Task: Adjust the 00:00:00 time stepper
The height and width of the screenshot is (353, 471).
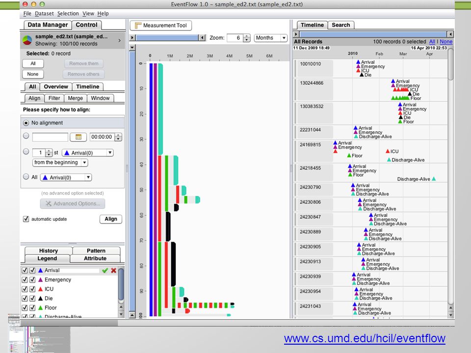Action: [119, 137]
